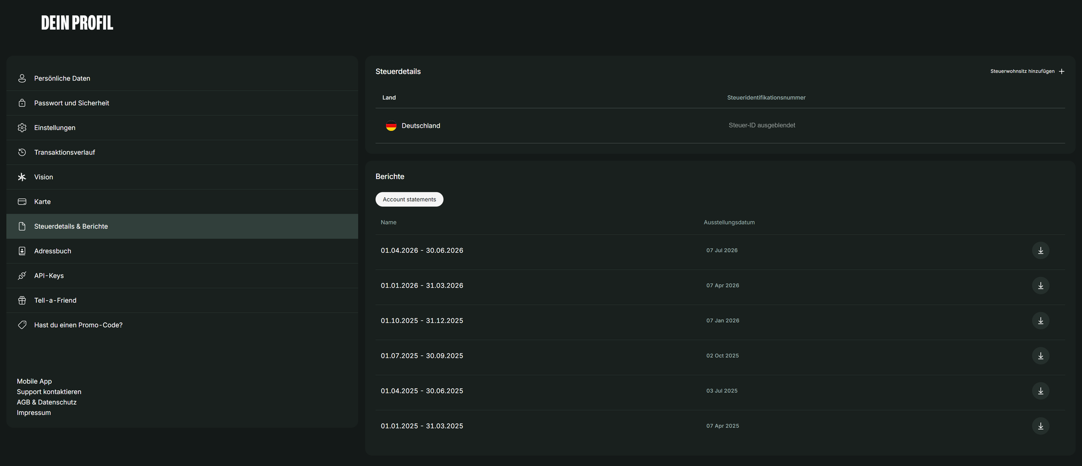Image resolution: width=1082 pixels, height=466 pixels.
Task: Click the person icon beside Persönliche Daten
Action: click(22, 78)
